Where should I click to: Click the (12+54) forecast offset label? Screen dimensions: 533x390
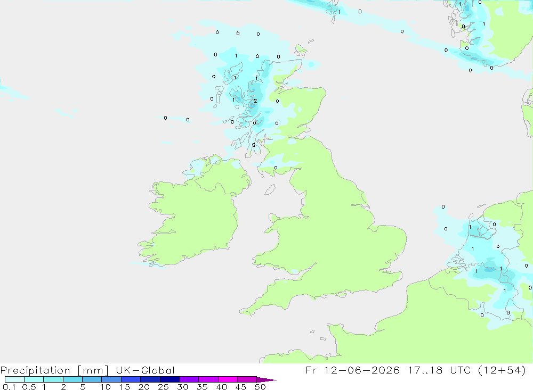[x=502, y=370]
